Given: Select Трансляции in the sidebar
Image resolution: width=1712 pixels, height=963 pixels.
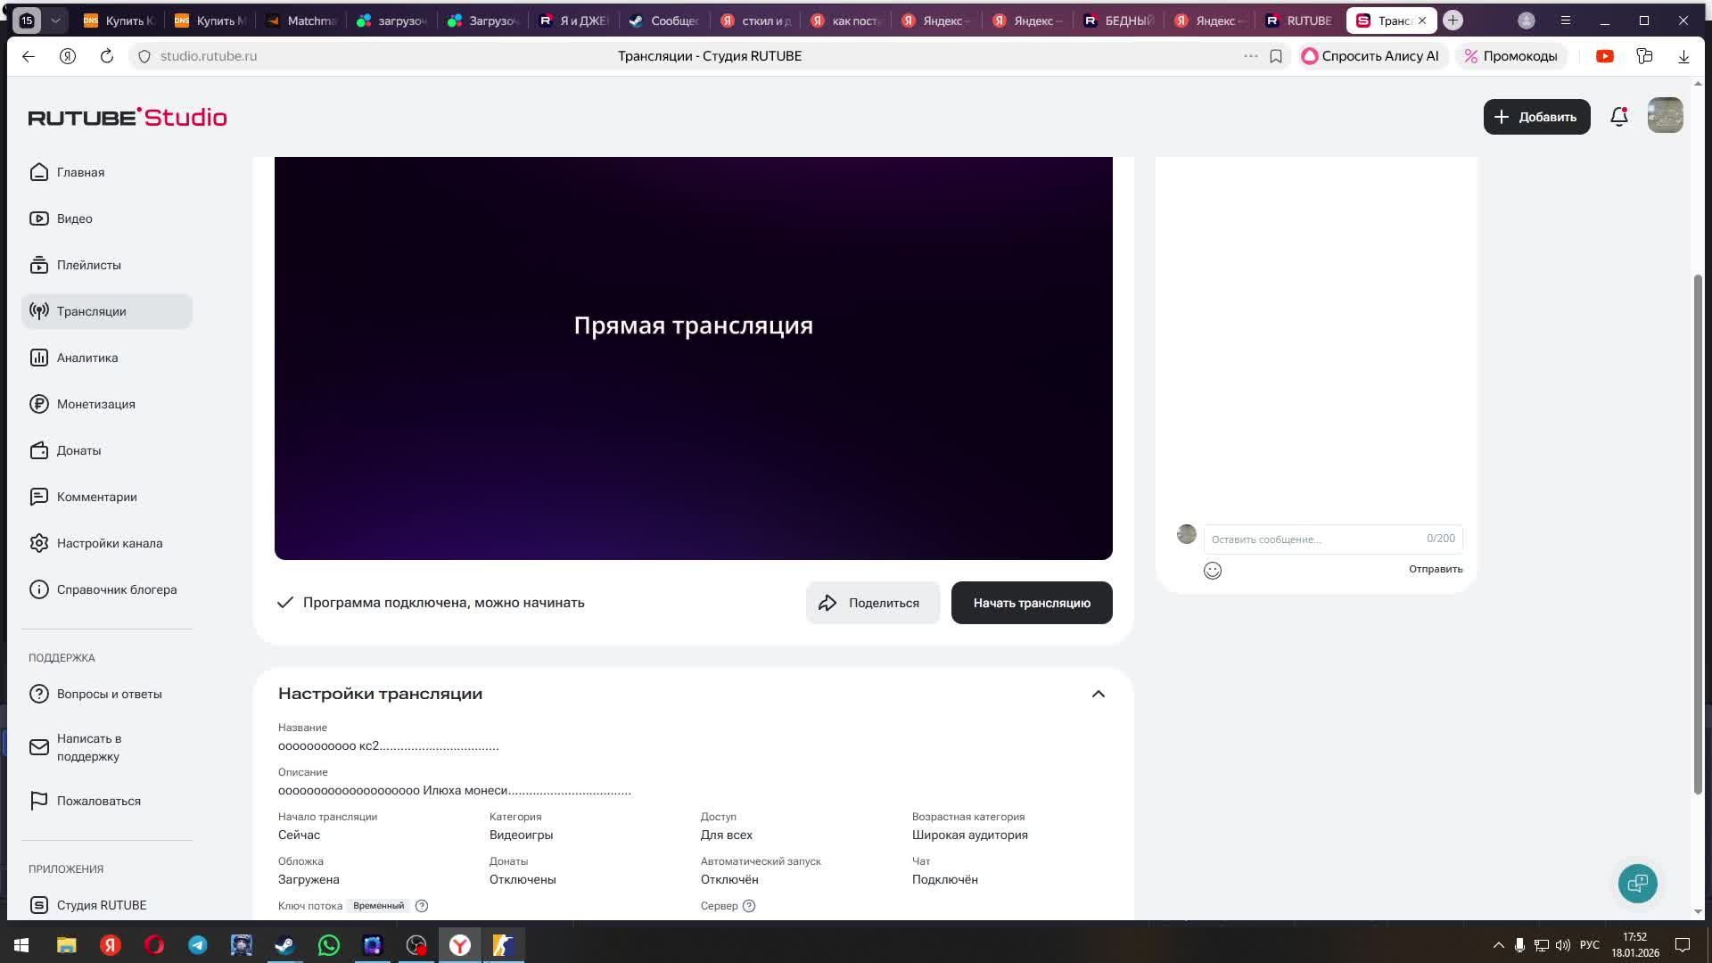Looking at the screenshot, I should (x=107, y=311).
